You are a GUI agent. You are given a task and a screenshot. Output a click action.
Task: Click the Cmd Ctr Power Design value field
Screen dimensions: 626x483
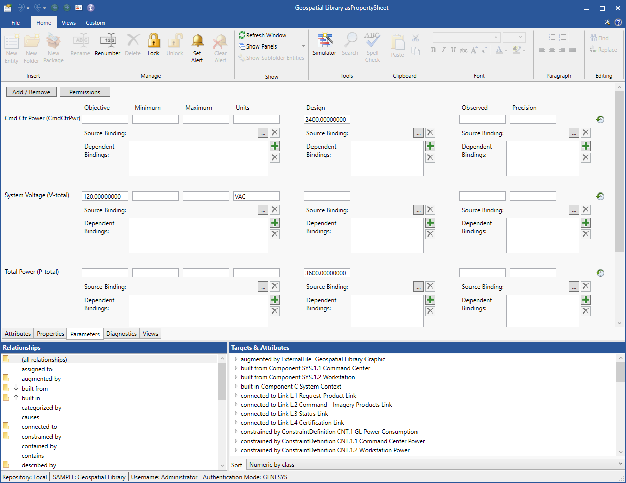327,120
